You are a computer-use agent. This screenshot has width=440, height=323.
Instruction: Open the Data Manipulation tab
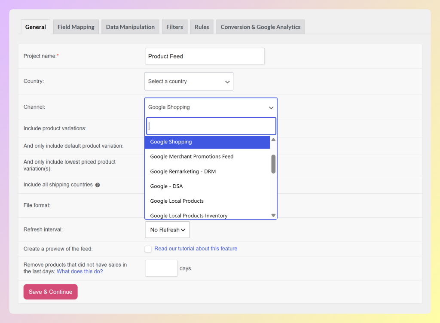[x=130, y=27]
